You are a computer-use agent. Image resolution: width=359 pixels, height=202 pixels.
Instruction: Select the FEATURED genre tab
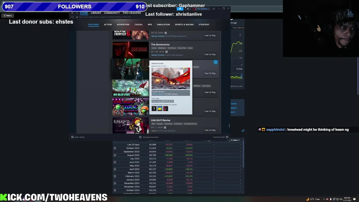(93, 24)
